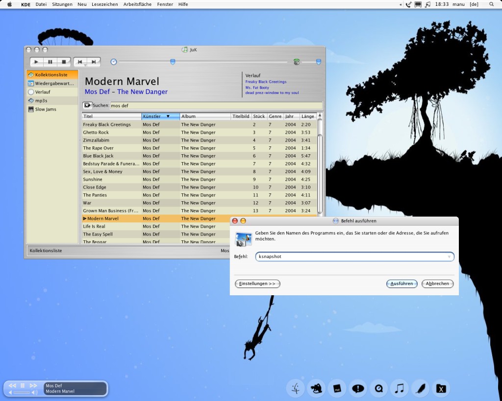Select 'Life Is Real' track row
Screen dimensions: 502x401
(x=156, y=226)
